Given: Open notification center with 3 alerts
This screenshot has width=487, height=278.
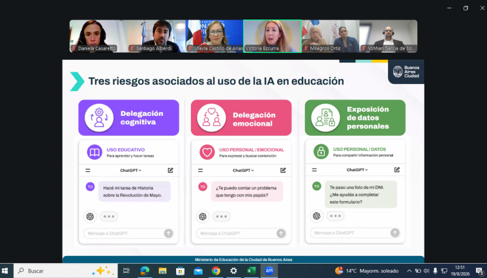Looking at the screenshot, I should coord(480,271).
